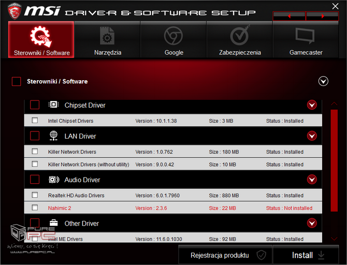Select the Intel Chipset Drivers checkbox
This screenshot has height=265, width=347.
(35, 120)
